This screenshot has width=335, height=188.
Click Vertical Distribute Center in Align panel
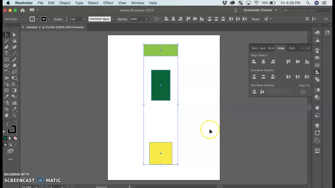click(263, 77)
